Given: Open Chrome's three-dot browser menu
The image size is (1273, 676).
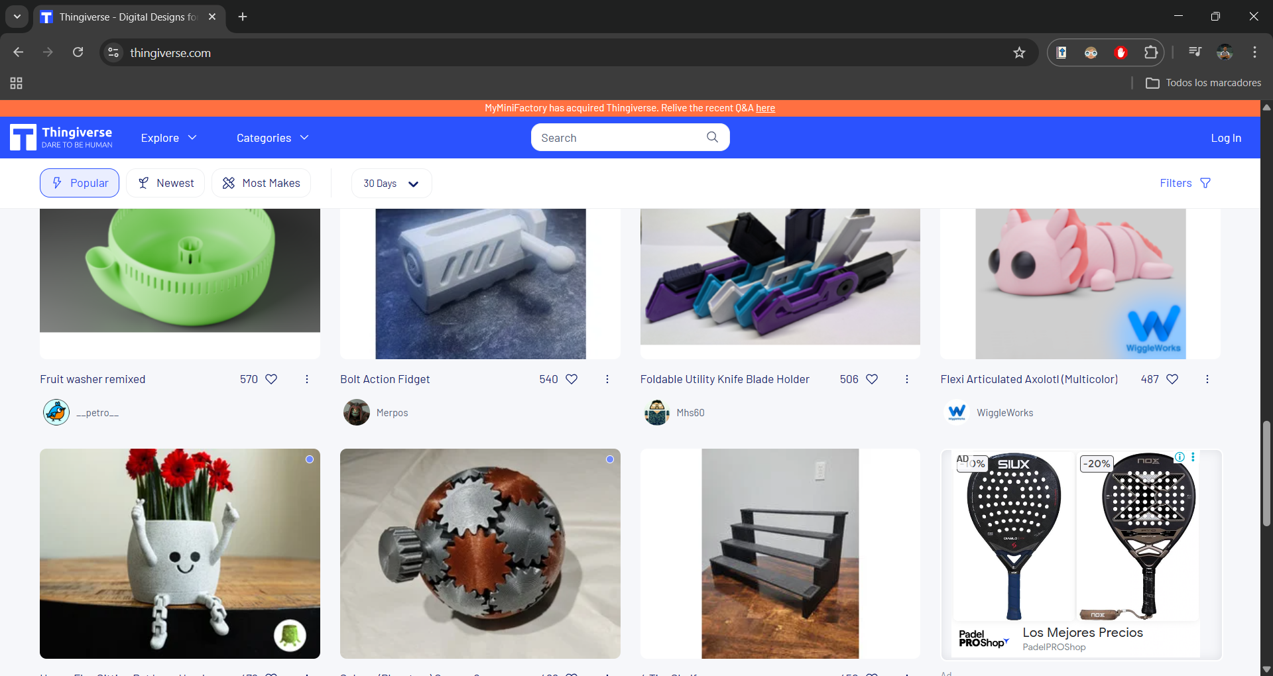Looking at the screenshot, I should (x=1254, y=52).
